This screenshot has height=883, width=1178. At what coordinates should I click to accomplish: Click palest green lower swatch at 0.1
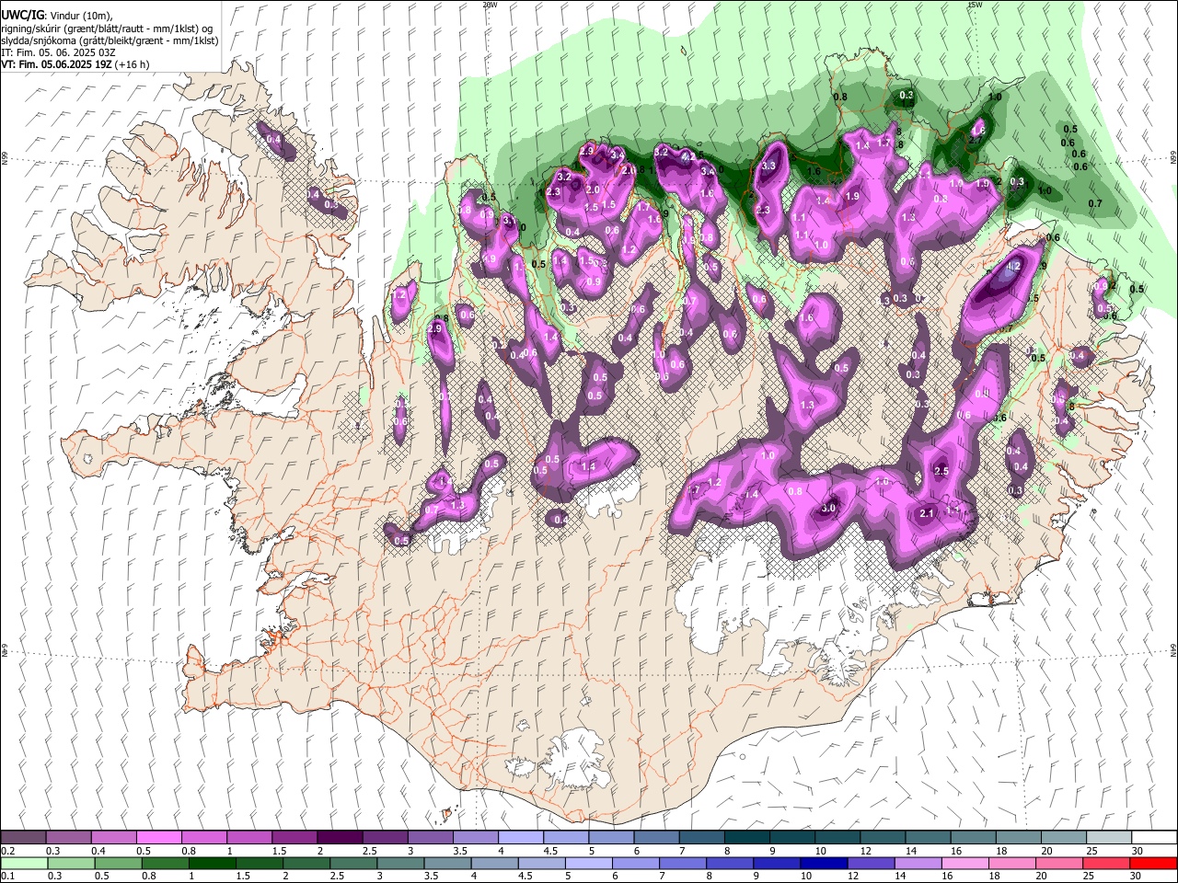pyautogui.click(x=23, y=864)
